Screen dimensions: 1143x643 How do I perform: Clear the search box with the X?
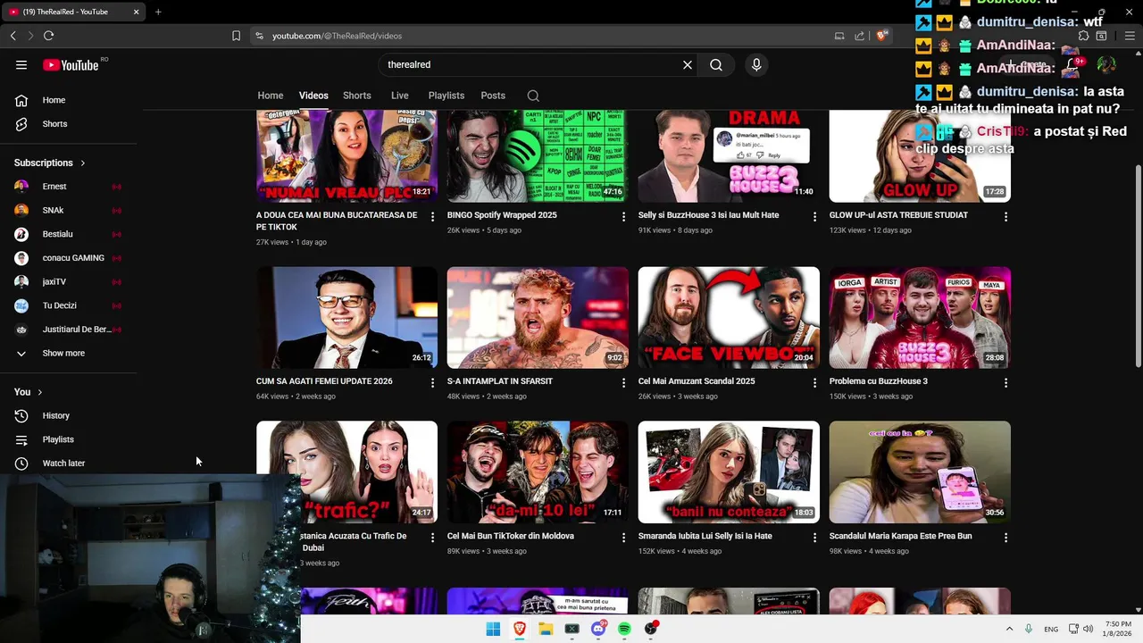(x=688, y=64)
